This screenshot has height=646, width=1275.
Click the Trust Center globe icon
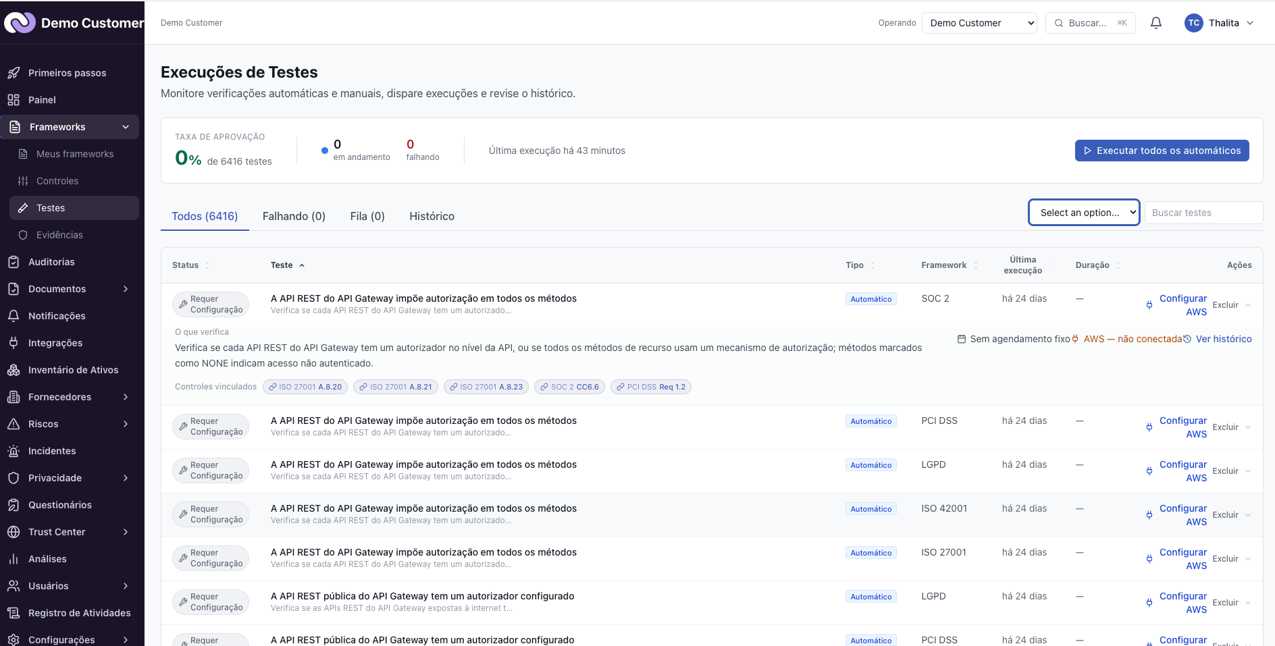tap(14, 532)
